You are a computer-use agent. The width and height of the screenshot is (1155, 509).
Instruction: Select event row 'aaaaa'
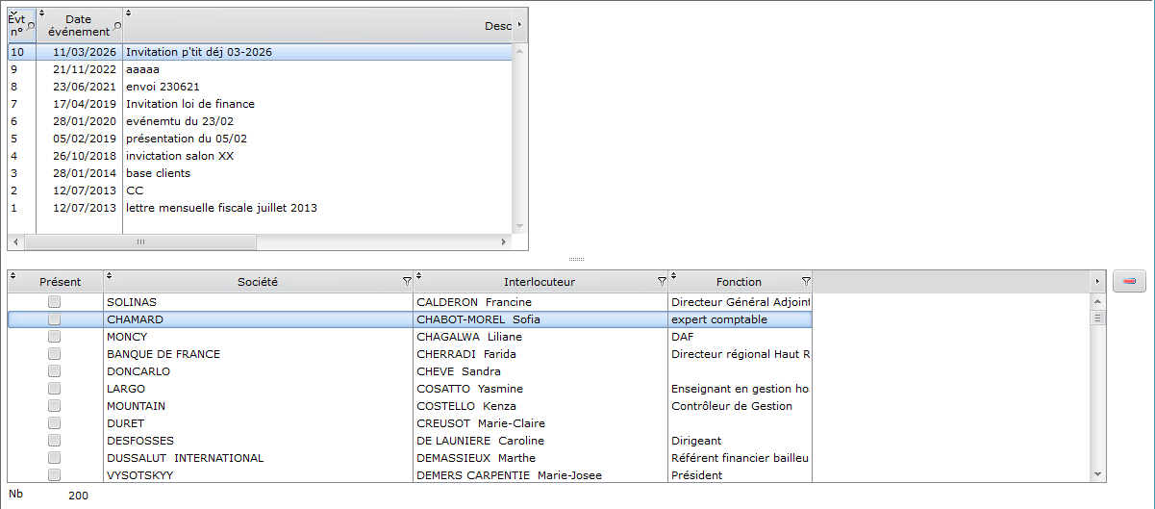coord(260,69)
